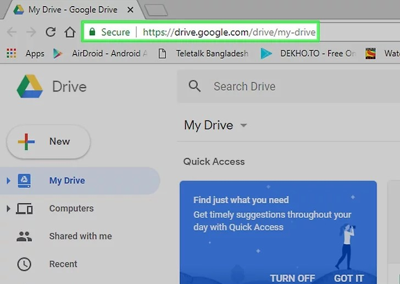Reload the page with the refresh icon
Viewport: 400px width, 284px height.
(51, 32)
